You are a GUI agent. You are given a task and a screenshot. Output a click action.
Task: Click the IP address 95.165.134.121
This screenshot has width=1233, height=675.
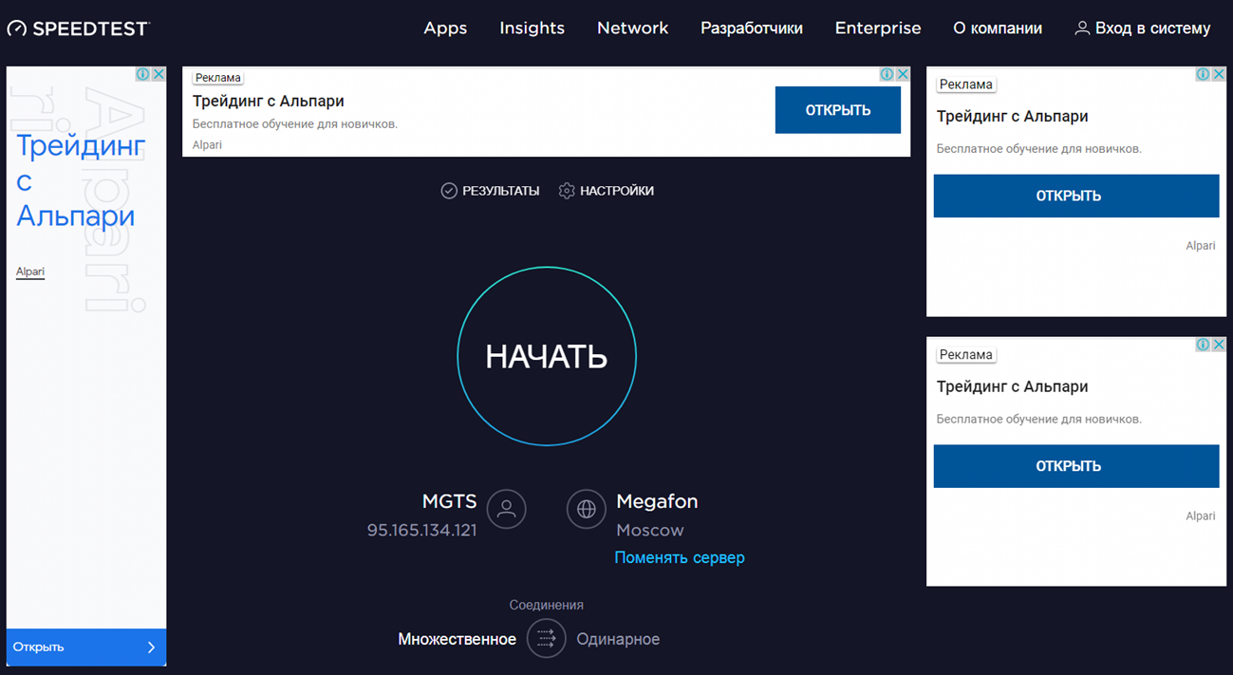point(422,530)
